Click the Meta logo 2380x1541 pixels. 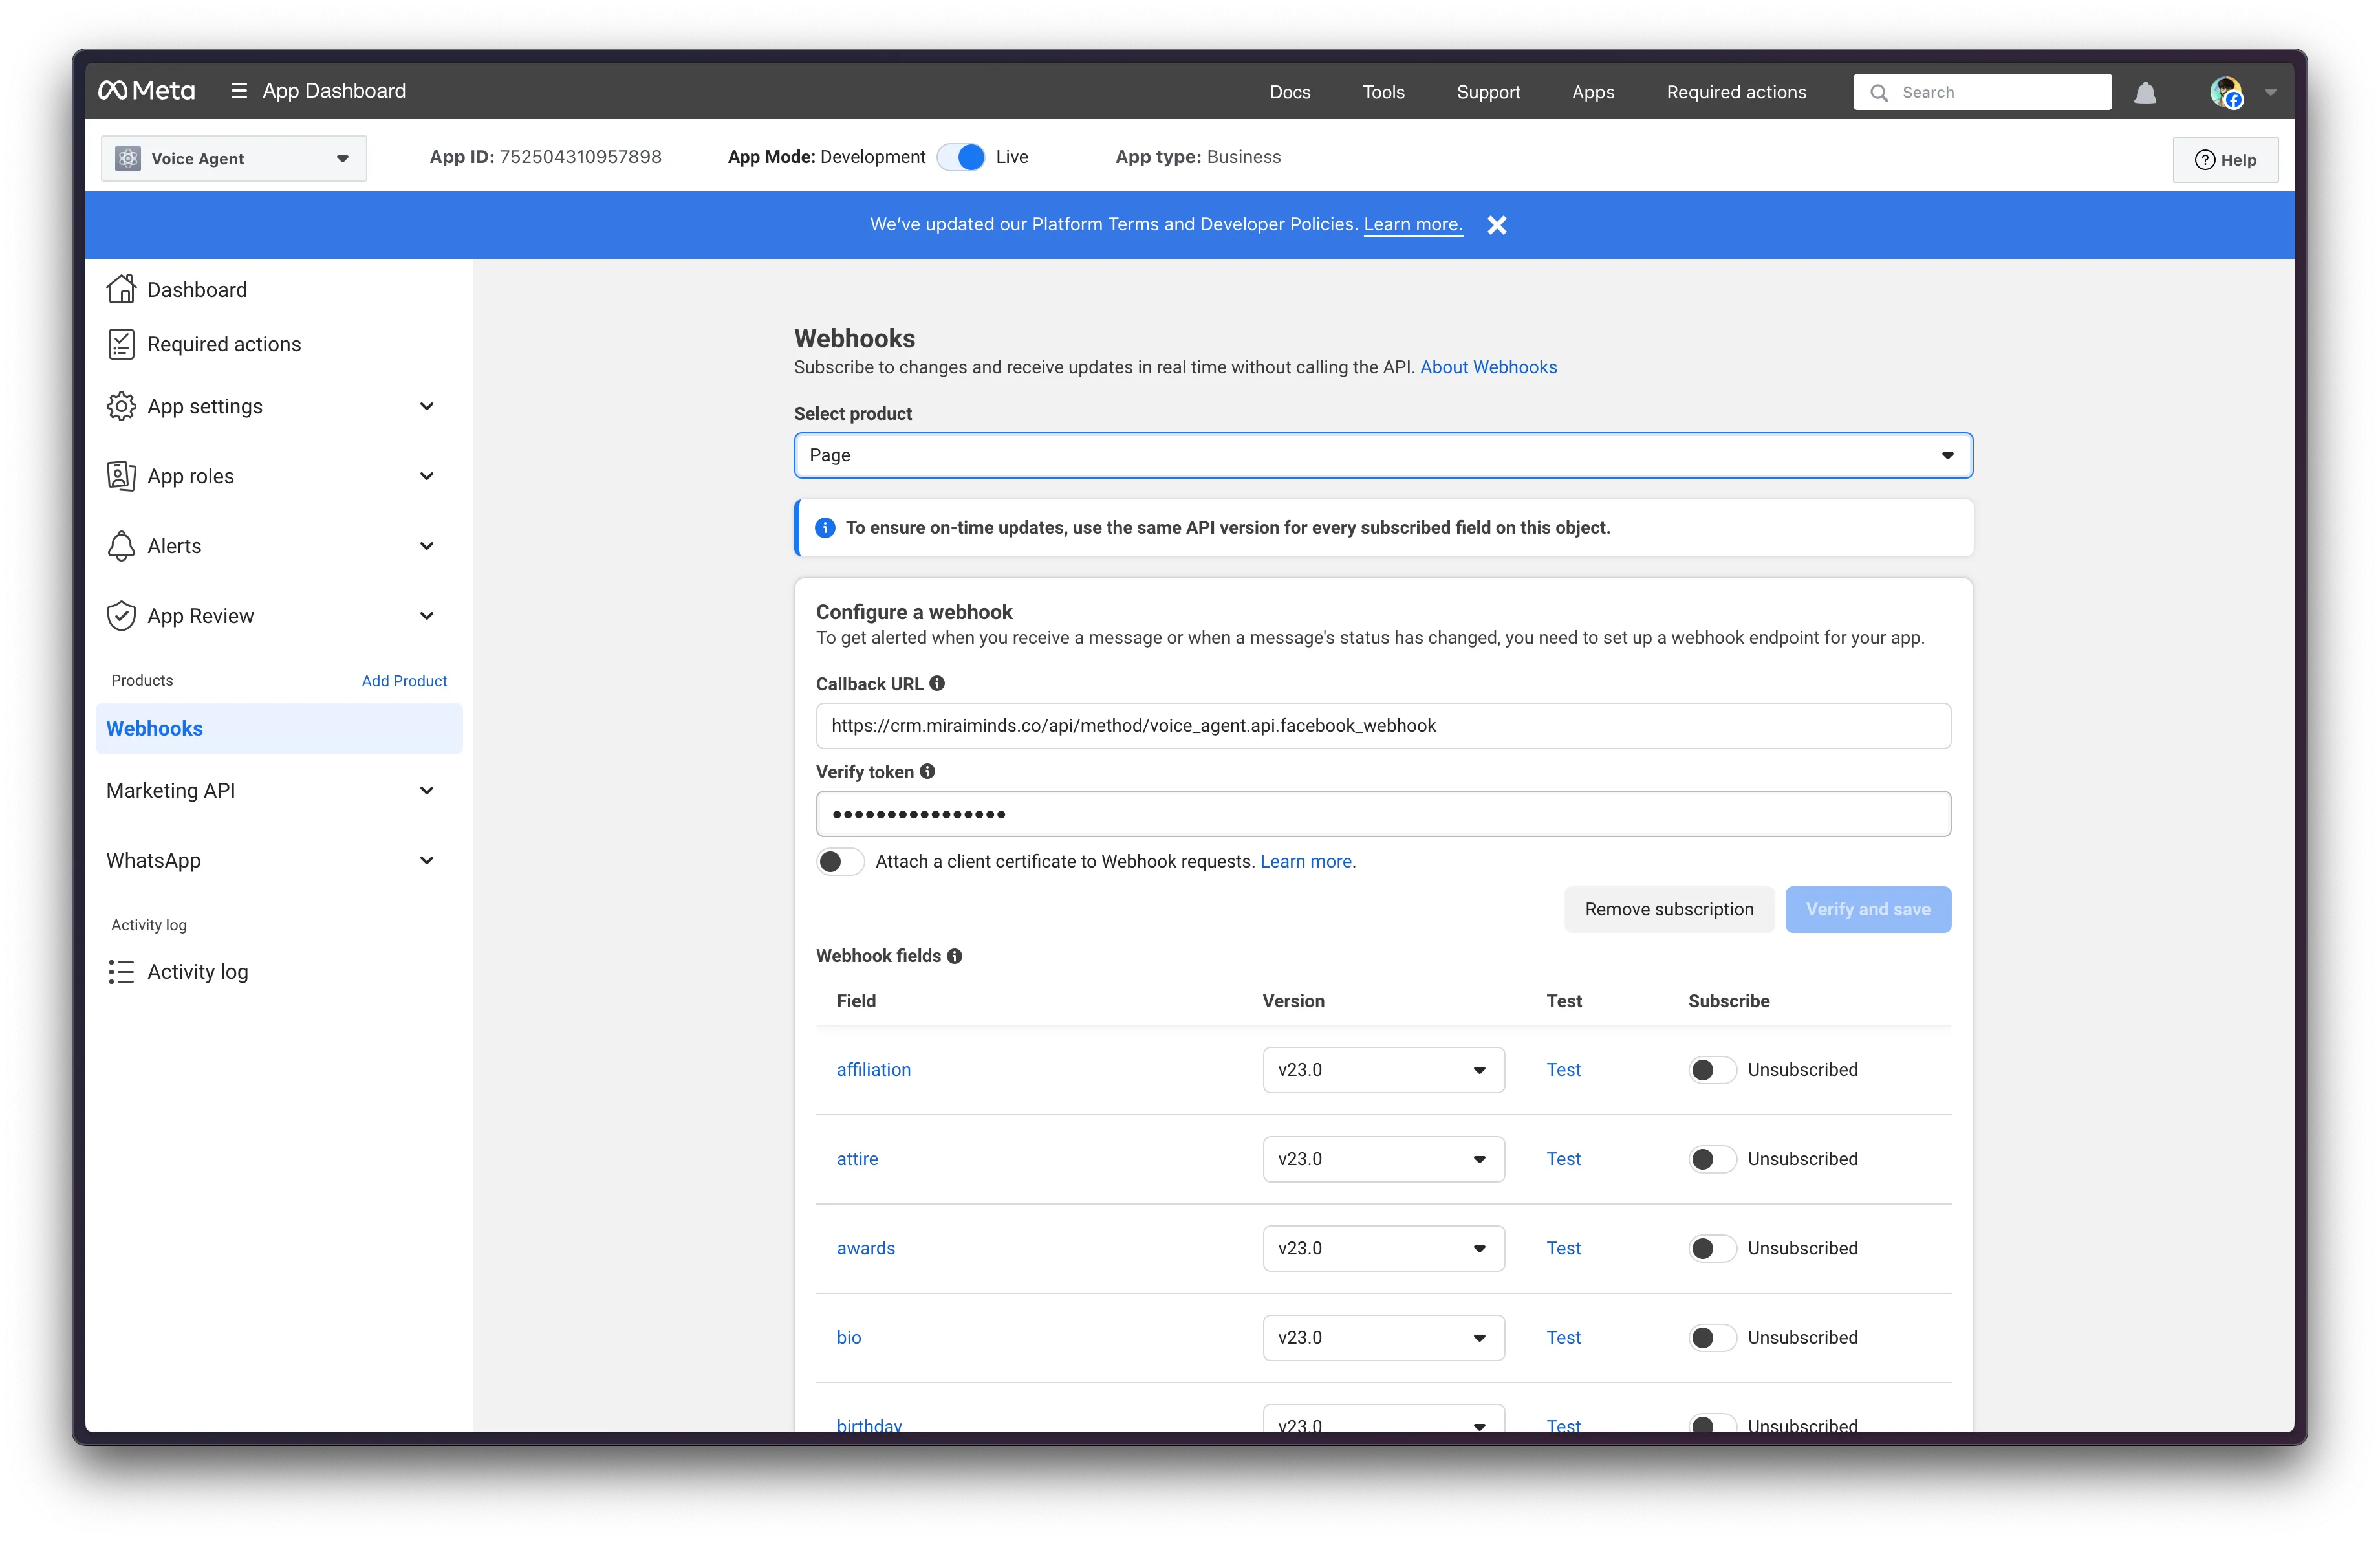coord(146,91)
